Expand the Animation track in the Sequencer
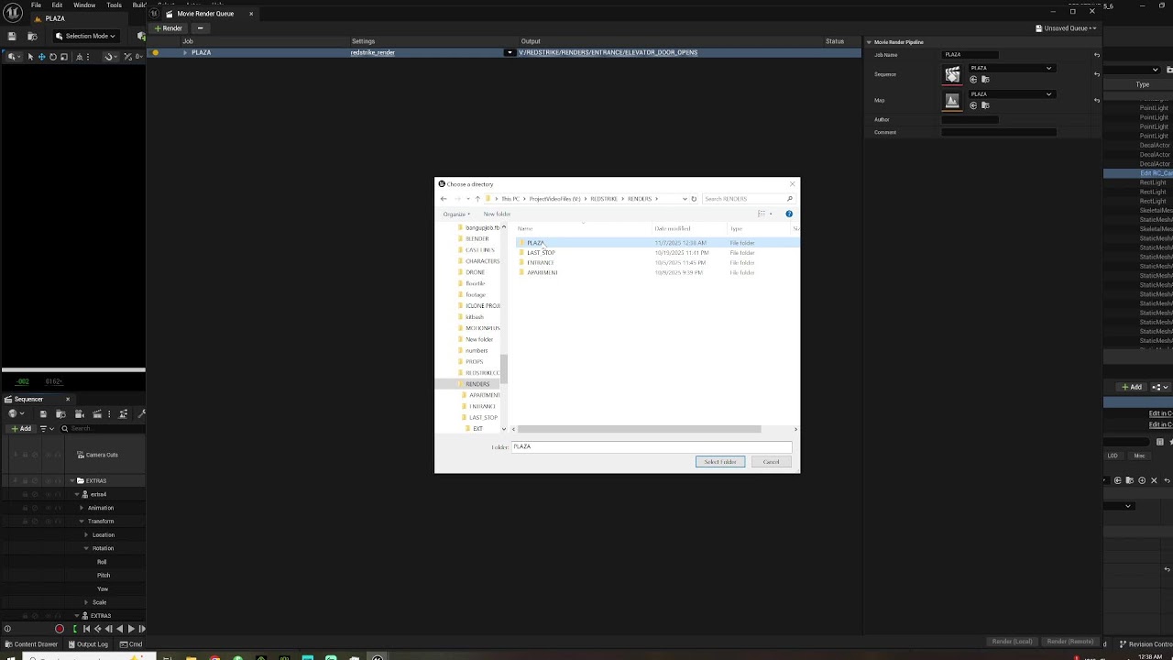The width and height of the screenshot is (1173, 660). pyautogui.click(x=82, y=508)
